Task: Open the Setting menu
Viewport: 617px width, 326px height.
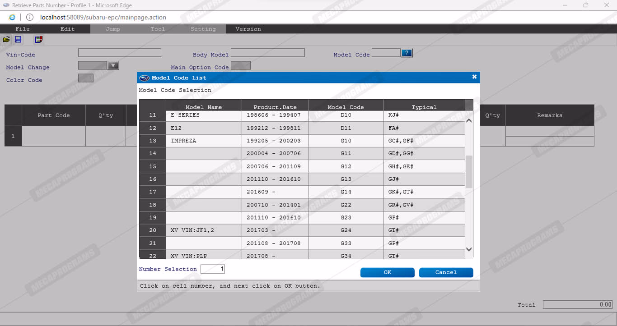Action: pyautogui.click(x=203, y=29)
